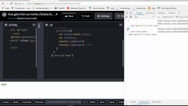Open Comments footer button
Image resolution: width=188 pixels, height=106 pixels.
tap(27, 102)
